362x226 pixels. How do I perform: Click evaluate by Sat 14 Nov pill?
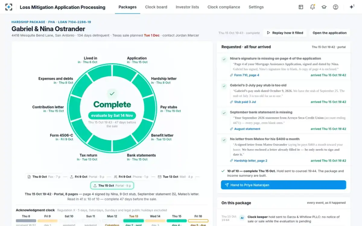tap(112, 115)
